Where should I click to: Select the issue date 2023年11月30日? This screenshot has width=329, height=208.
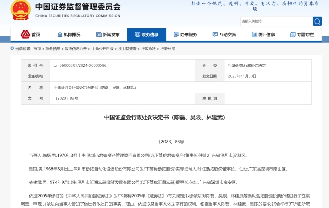242,76
